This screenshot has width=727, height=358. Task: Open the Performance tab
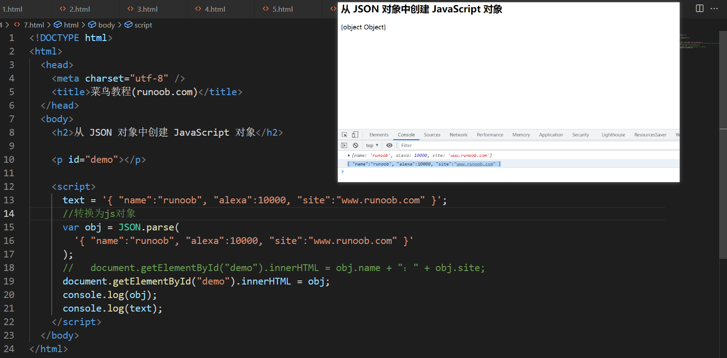tap(490, 135)
